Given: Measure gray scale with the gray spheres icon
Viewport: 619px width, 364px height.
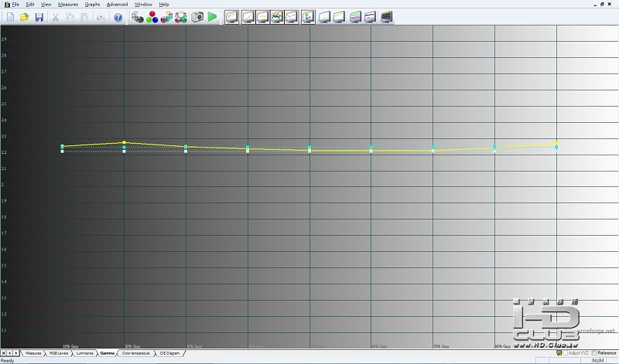Looking at the screenshot, I should tap(137, 17).
